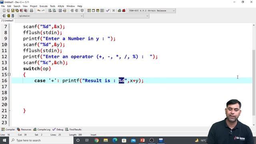Click the Close All toolbar icon
This screenshot has height=144, width=256.
[26, 11]
